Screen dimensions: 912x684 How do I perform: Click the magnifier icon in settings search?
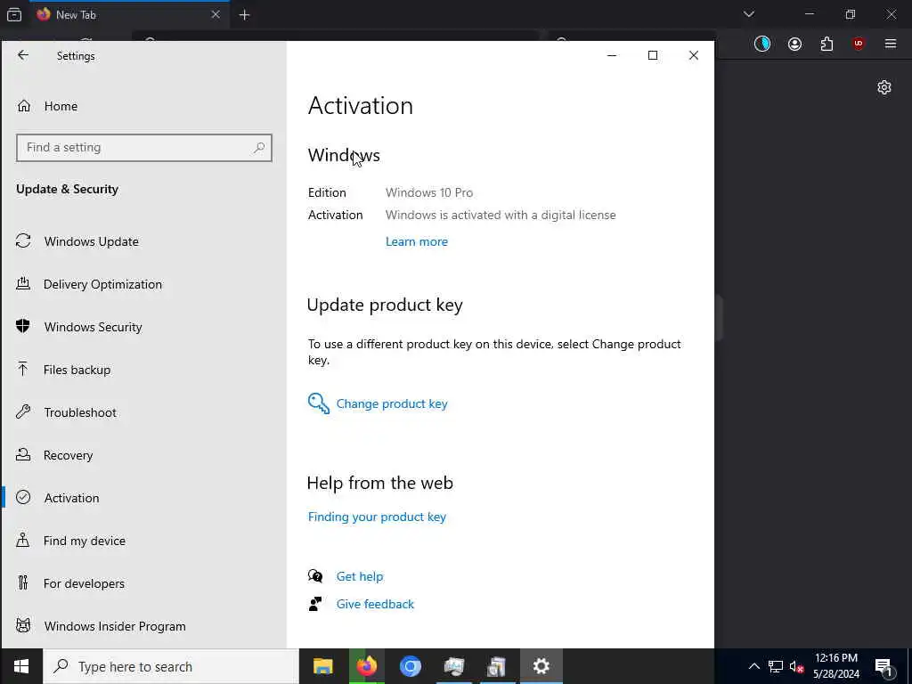(259, 148)
